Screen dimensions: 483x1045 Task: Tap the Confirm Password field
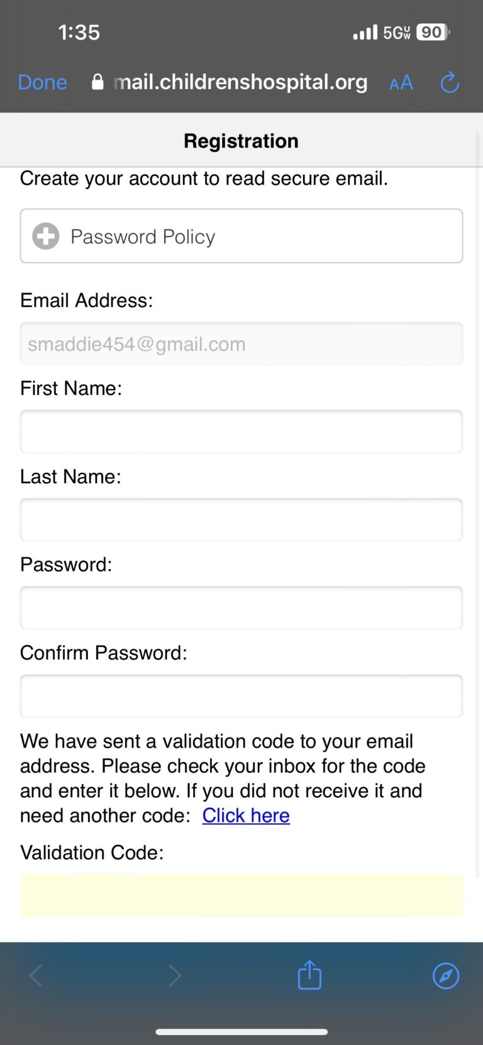(x=241, y=696)
